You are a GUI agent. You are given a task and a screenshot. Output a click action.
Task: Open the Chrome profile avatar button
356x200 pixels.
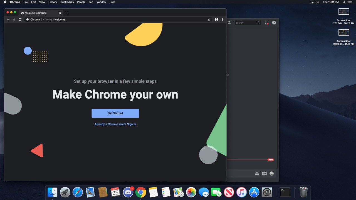point(217,19)
